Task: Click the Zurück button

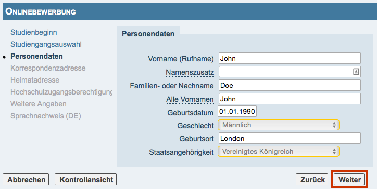Action: [312, 180]
